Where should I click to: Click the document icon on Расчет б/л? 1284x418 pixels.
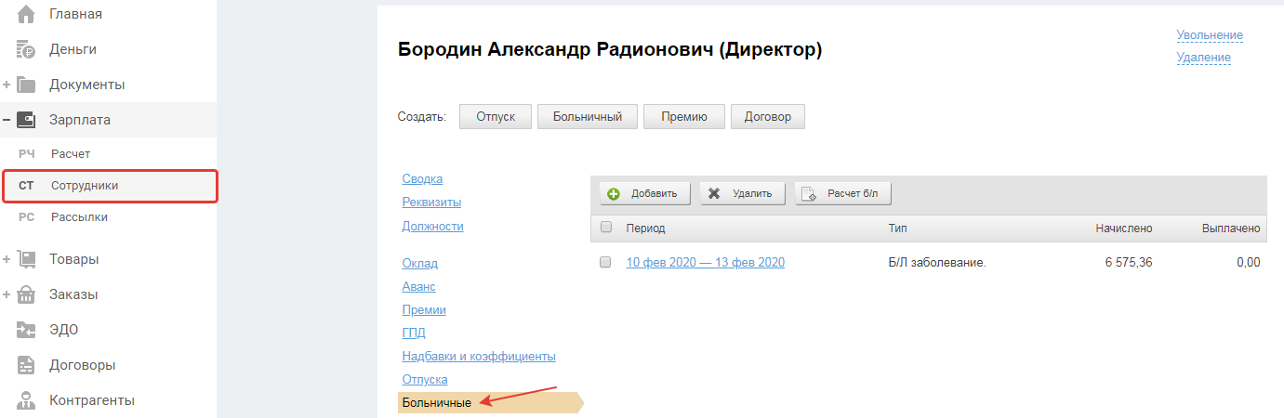[x=809, y=194]
